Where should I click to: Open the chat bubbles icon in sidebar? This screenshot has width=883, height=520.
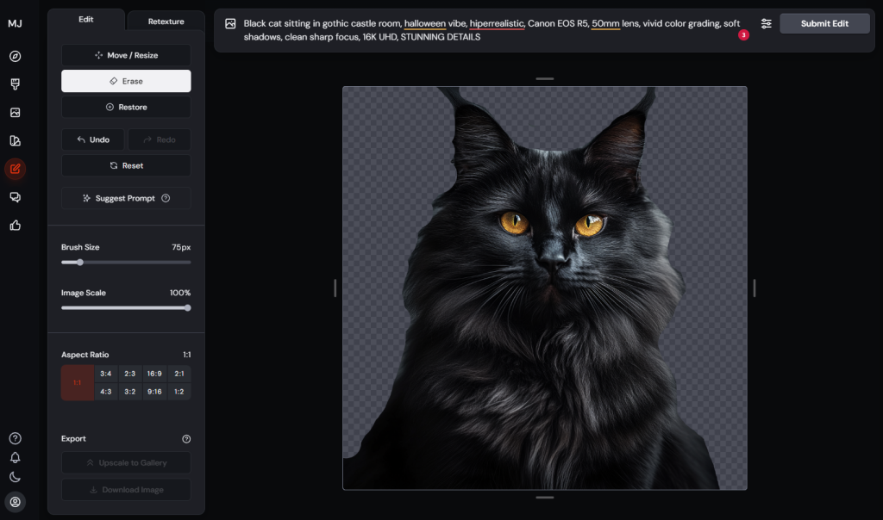[15, 197]
